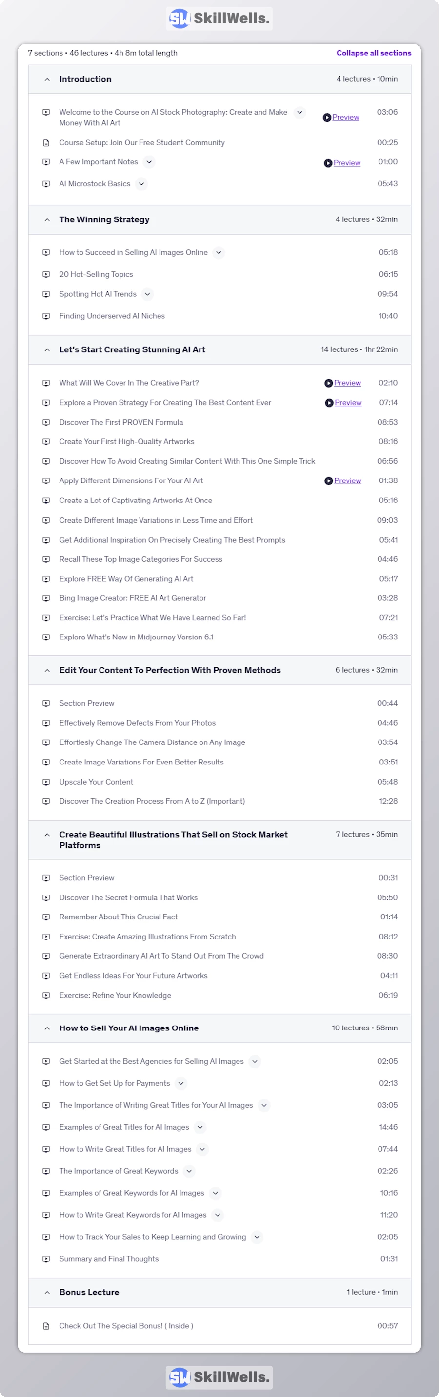439x1397 pixels.
Task: Click play icon next to Welcome lecture Preview
Action: pos(327,118)
